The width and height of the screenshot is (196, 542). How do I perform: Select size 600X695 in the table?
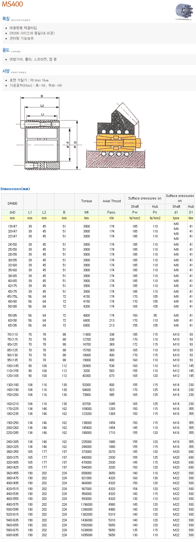pyautogui.click(x=12, y=535)
